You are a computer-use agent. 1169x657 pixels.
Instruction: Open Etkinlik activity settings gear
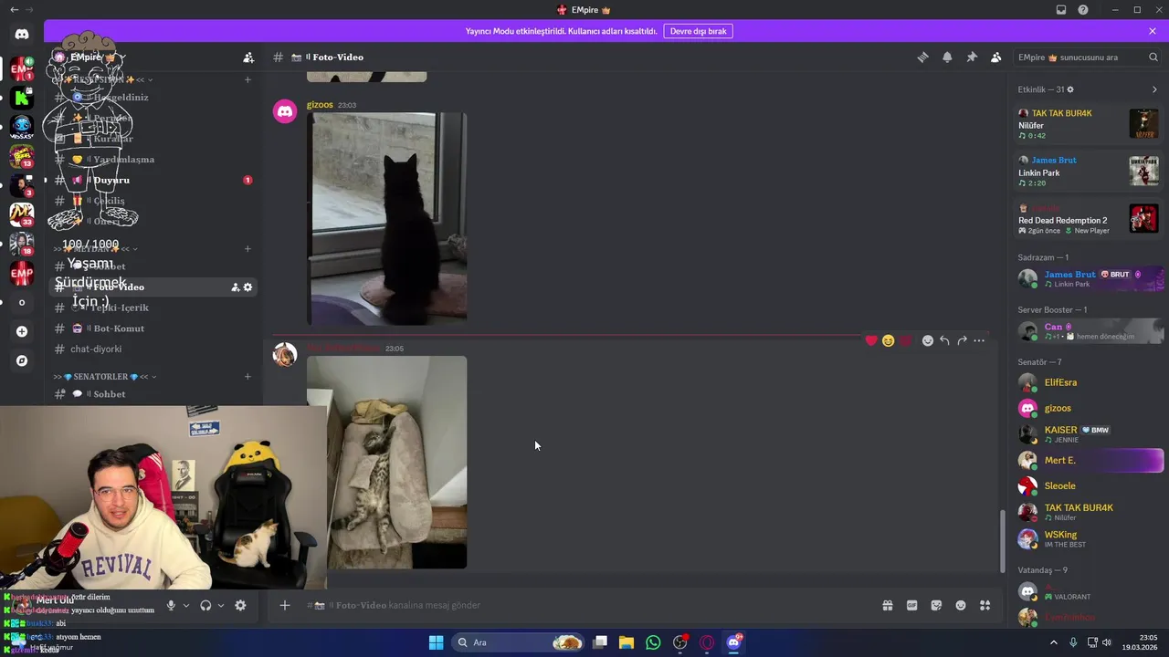coord(1070,89)
